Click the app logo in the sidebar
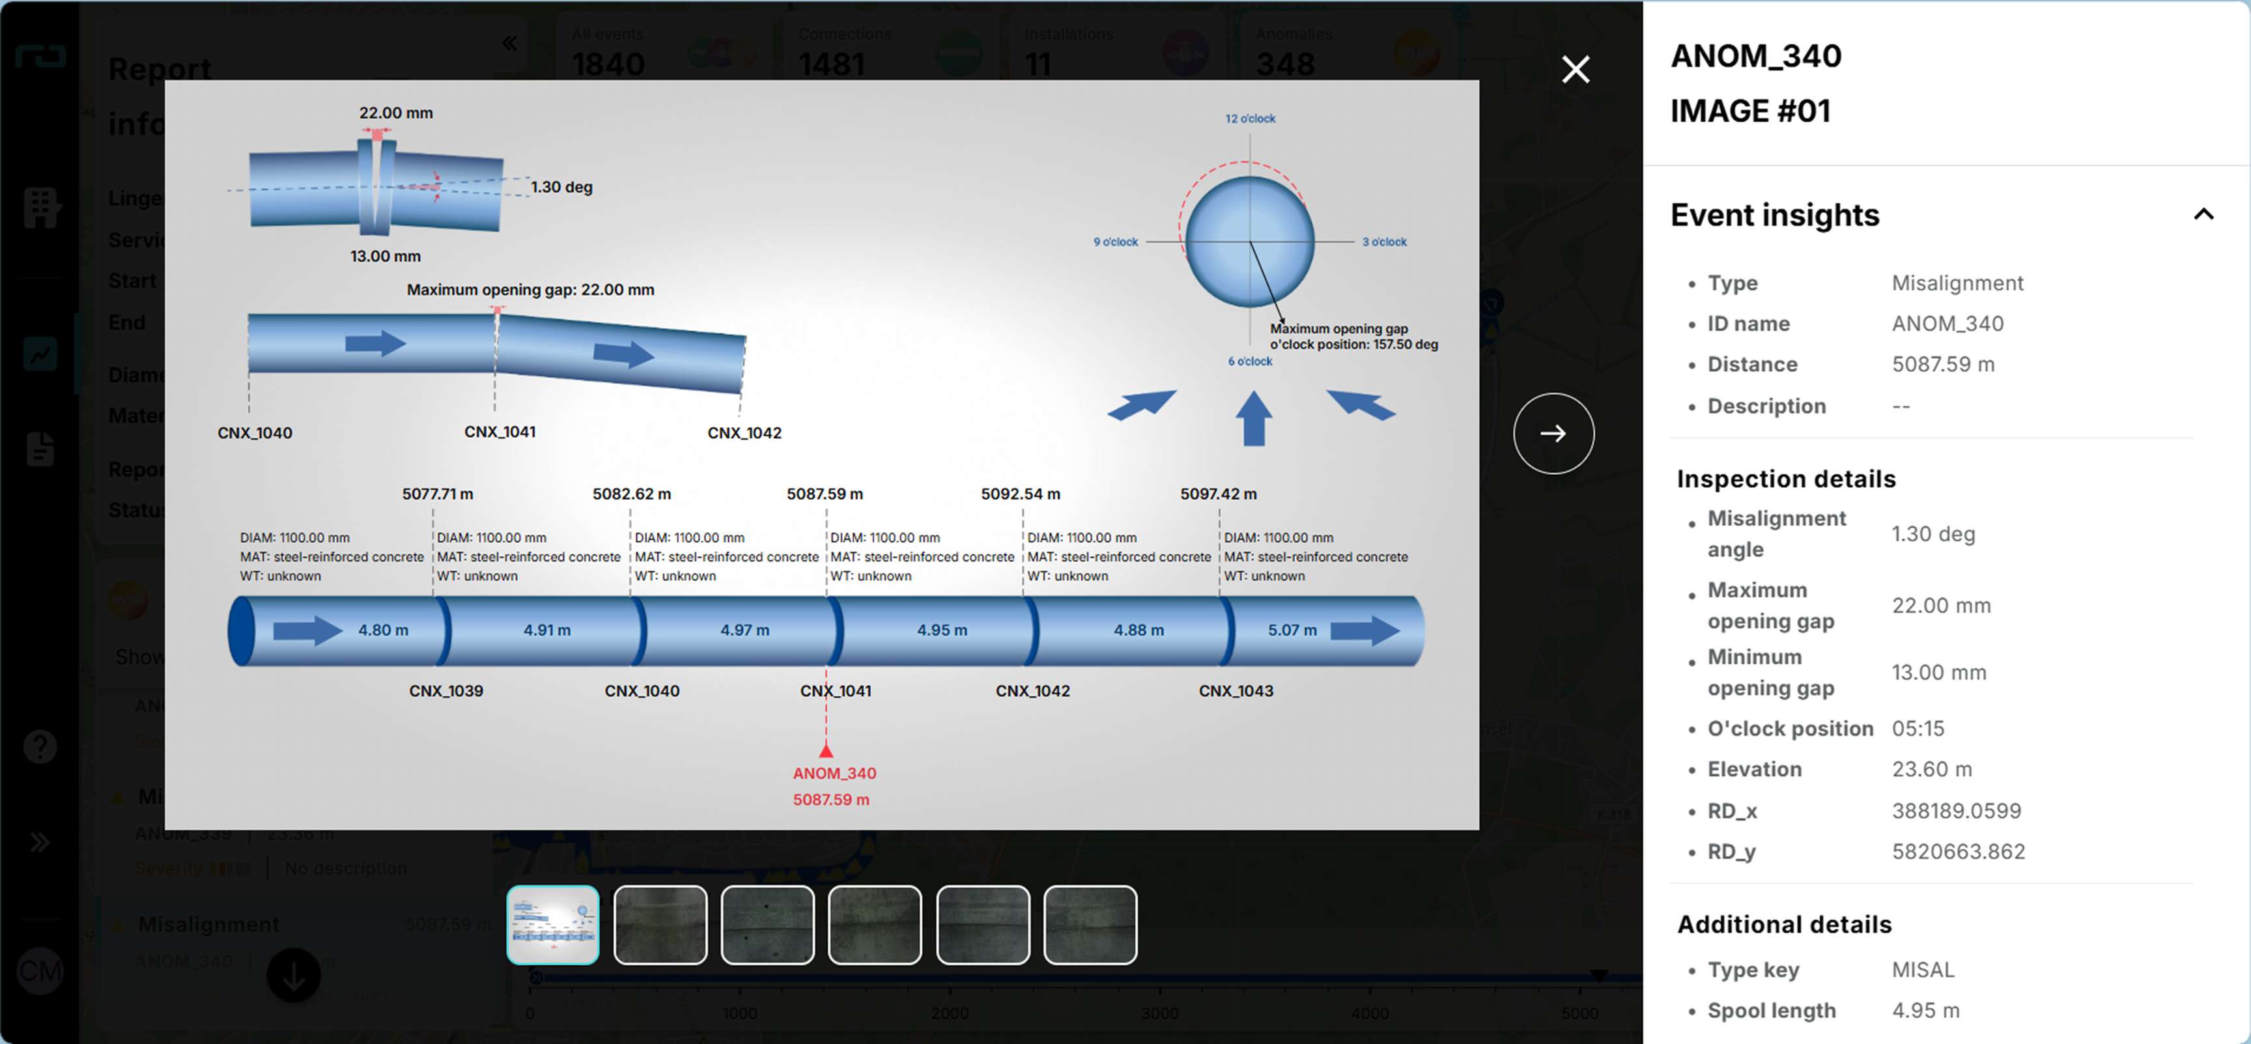 pyautogui.click(x=40, y=58)
